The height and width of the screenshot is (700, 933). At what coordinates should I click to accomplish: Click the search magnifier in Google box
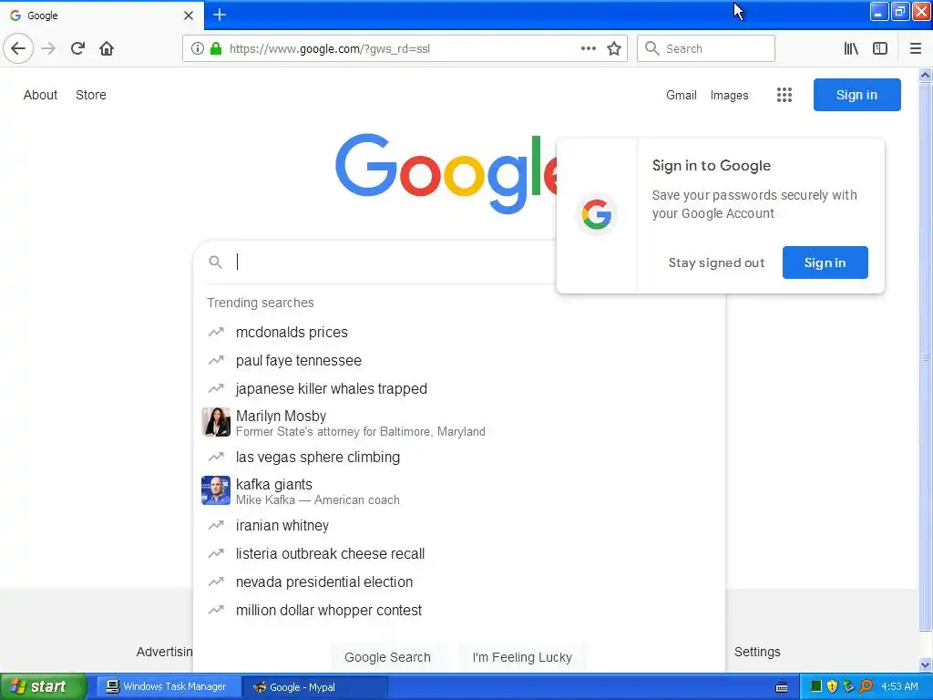pyautogui.click(x=215, y=262)
